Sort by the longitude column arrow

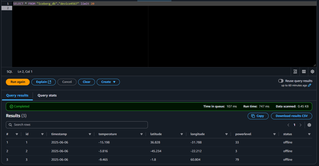(x=226, y=134)
